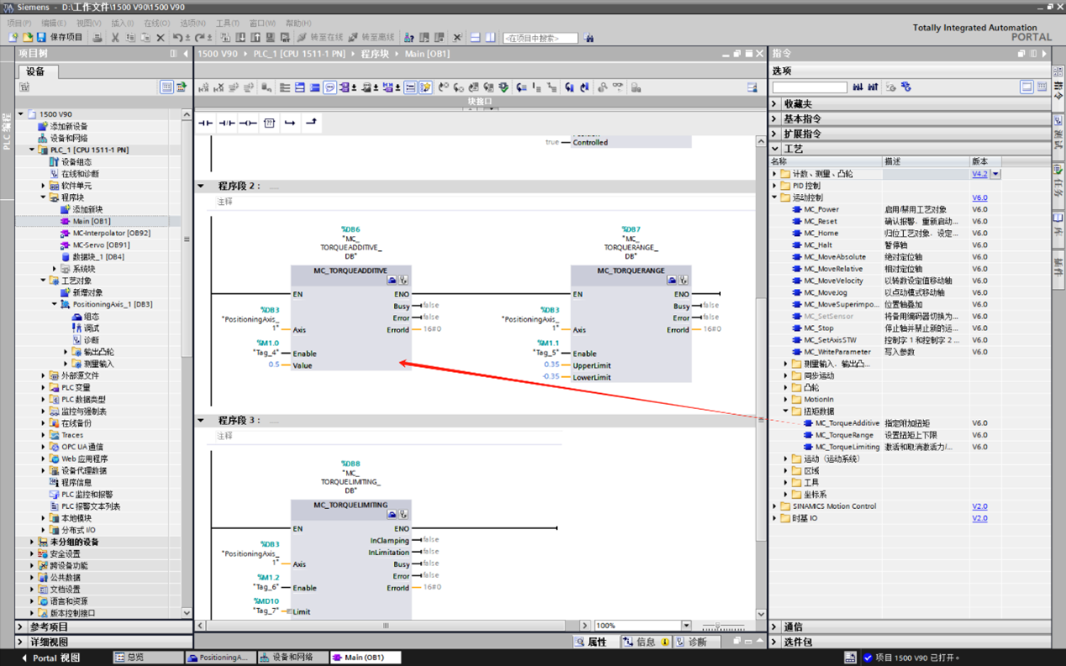Collapse the 运动控制 folder in instructions
Screen dimensions: 1066x666
coord(775,198)
